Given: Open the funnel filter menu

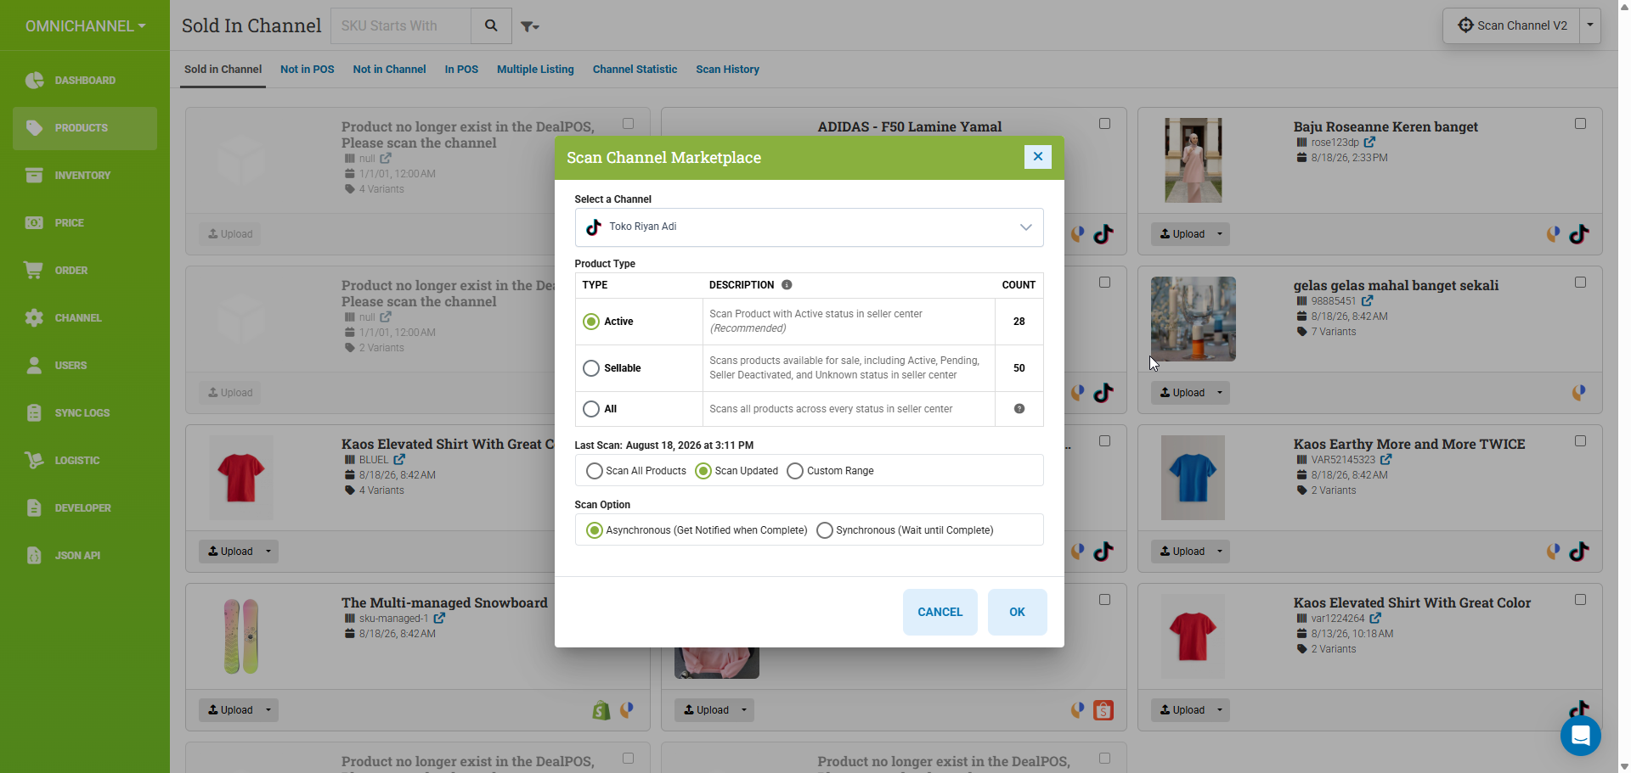Looking at the screenshot, I should (x=529, y=27).
